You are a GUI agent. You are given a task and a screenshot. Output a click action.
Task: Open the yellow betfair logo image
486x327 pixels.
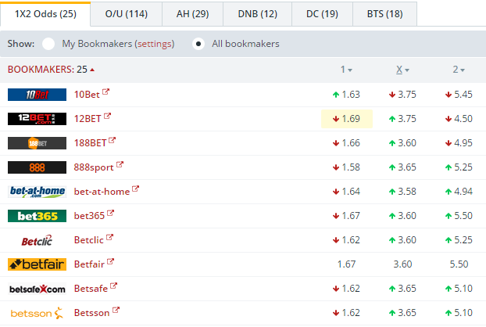click(x=37, y=264)
